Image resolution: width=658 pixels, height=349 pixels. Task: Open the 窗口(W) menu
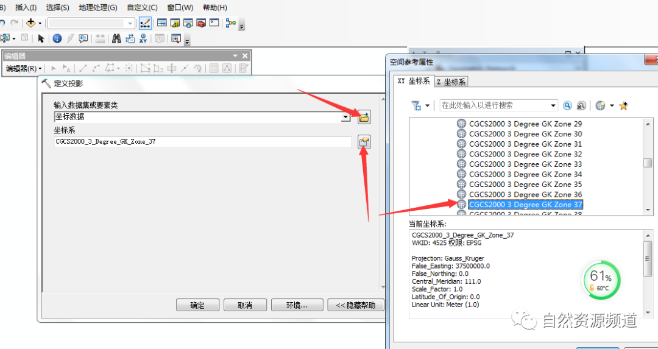(x=180, y=7)
